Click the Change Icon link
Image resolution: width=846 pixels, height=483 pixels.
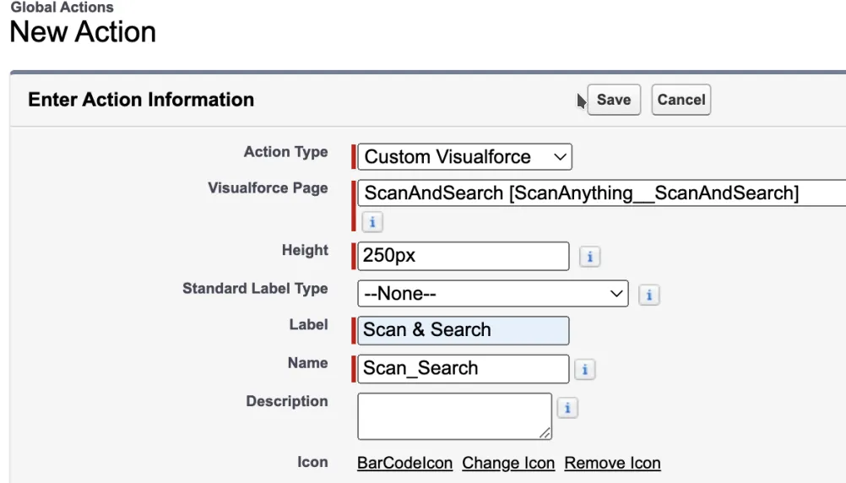[508, 463]
